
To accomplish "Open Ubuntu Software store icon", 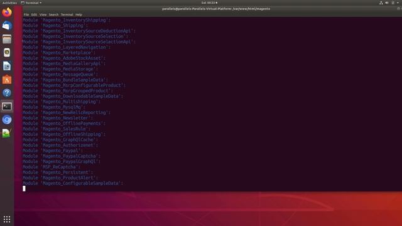I will pos(7,80).
